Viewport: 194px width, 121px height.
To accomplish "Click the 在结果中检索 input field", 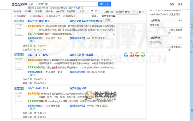I will point(129,16).
